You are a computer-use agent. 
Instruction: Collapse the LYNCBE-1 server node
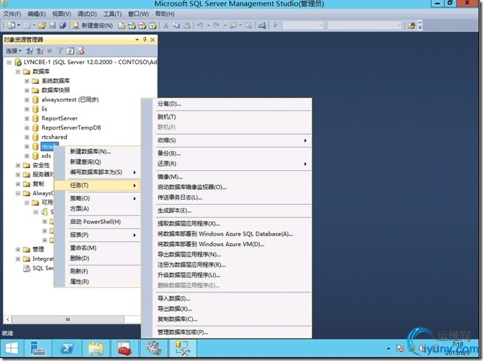click(x=9, y=63)
